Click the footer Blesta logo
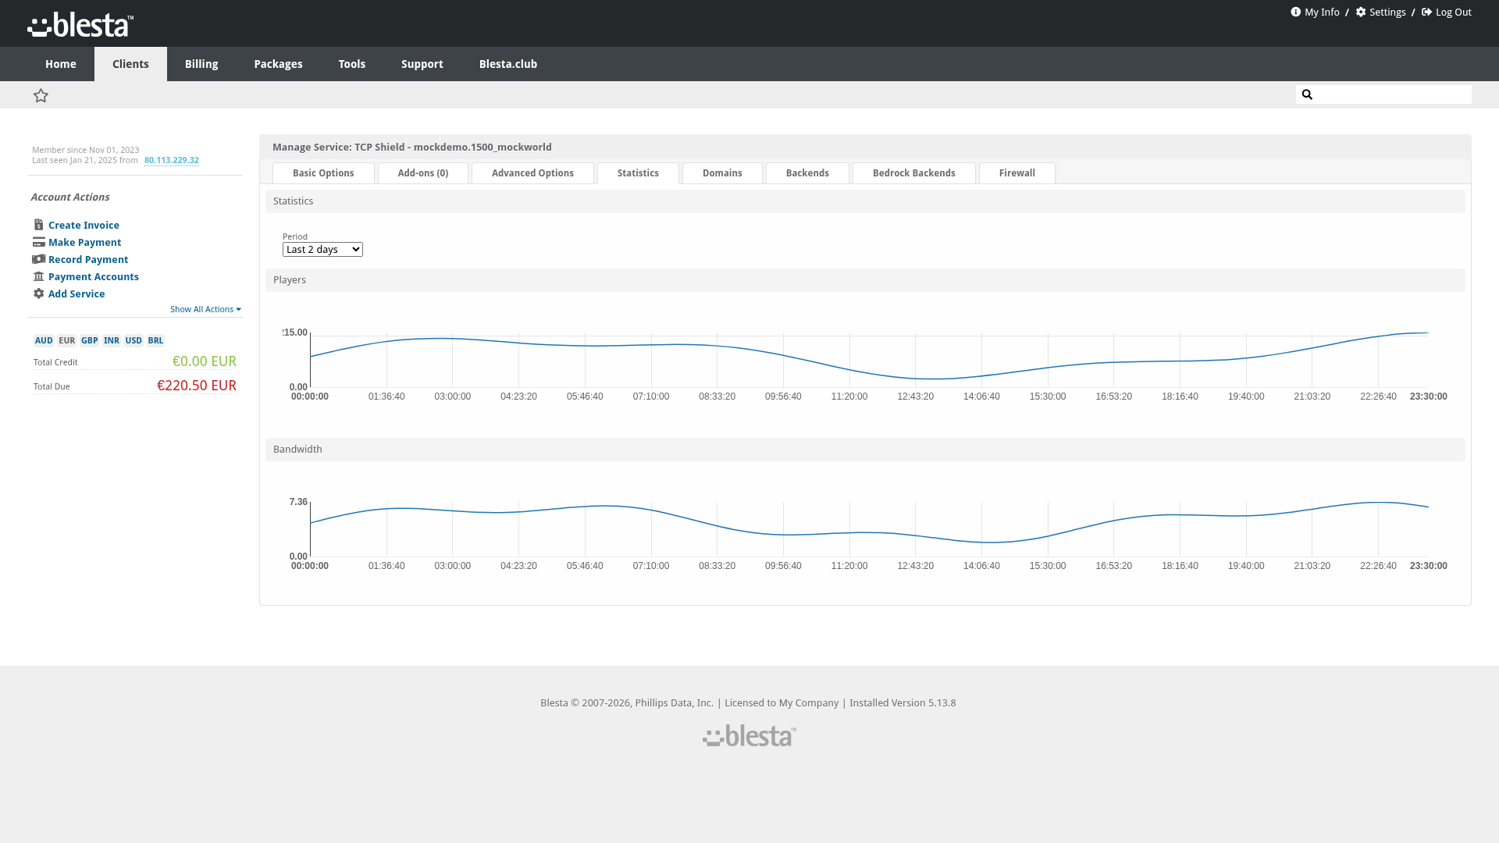This screenshot has height=843, width=1499. click(749, 735)
